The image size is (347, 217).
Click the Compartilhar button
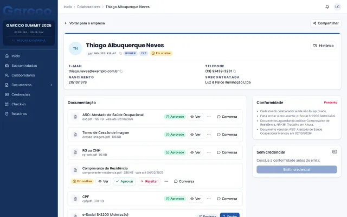[x=326, y=23]
